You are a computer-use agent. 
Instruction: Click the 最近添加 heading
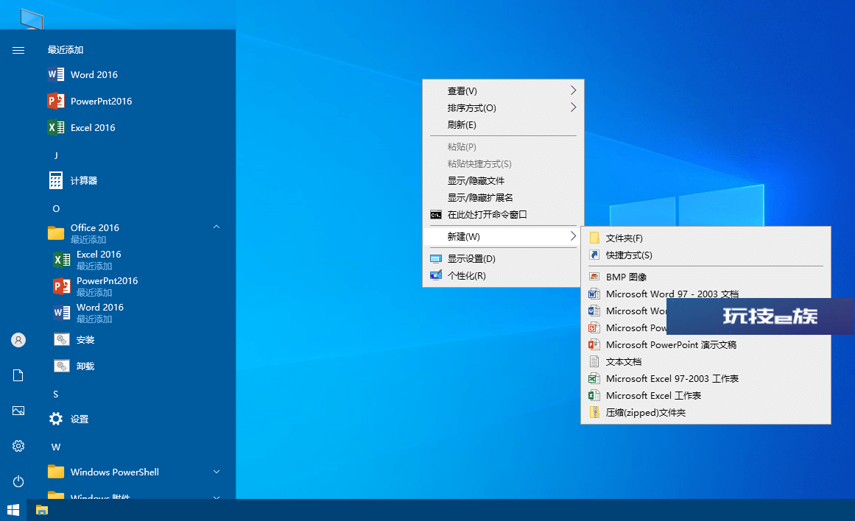(66, 49)
